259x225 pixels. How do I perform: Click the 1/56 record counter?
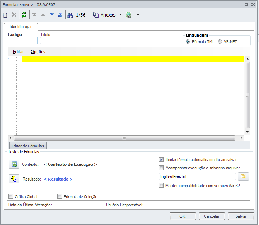coord(81,15)
